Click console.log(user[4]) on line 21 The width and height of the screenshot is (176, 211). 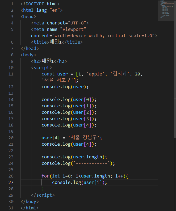tap(69, 144)
